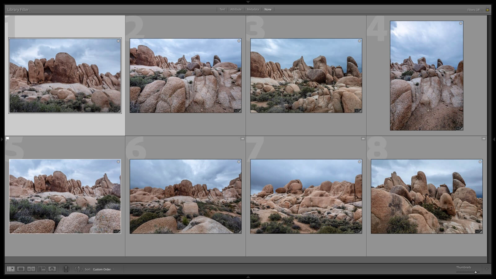Select the Metadata filter tab
Viewport: 496px width, 279px height.
click(253, 10)
